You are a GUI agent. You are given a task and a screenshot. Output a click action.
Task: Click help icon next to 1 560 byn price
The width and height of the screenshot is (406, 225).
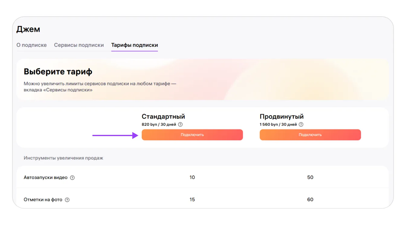pyautogui.click(x=301, y=124)
